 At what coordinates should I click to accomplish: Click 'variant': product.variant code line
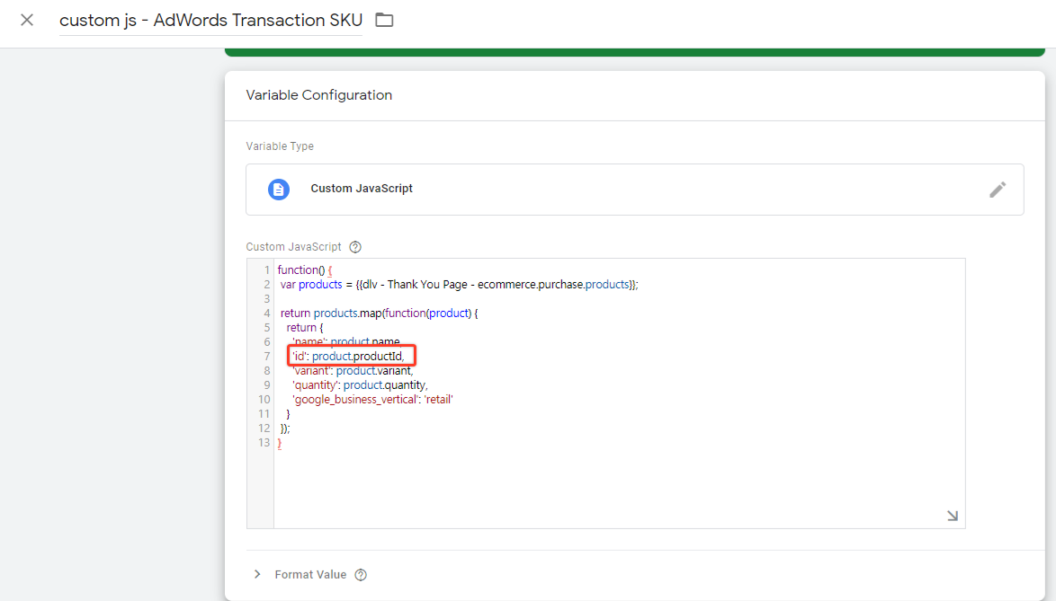tap(353, 370)
